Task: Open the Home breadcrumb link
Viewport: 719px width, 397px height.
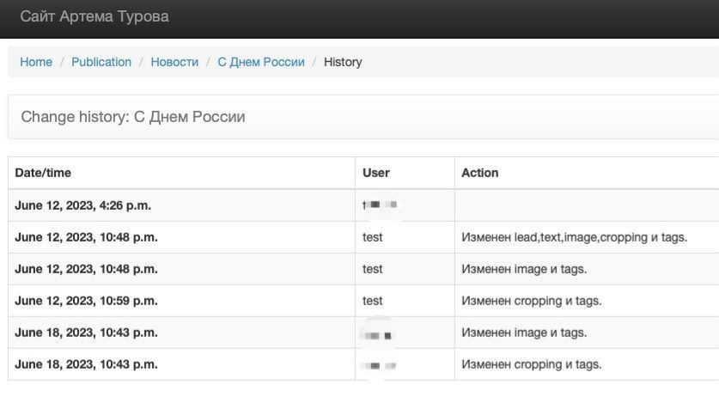Action: pyautogui.click(x=36, y=62)
